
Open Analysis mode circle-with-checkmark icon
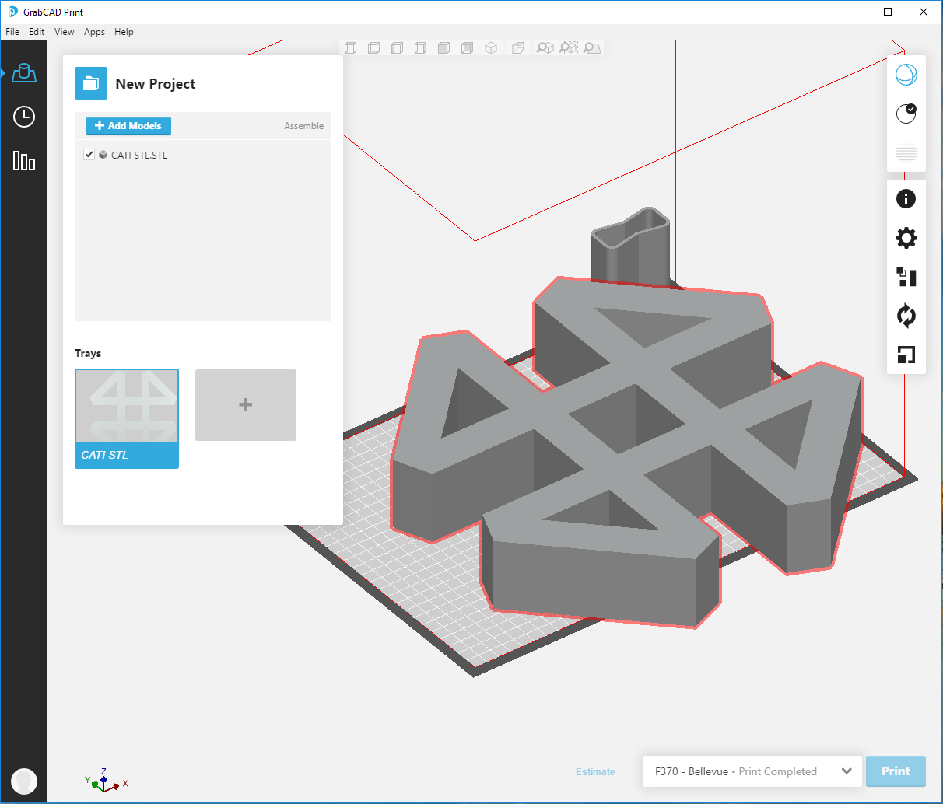pos(906,114)
